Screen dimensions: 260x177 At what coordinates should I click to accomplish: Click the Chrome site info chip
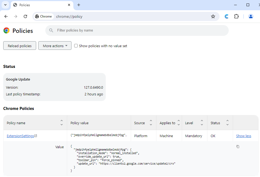44,16
